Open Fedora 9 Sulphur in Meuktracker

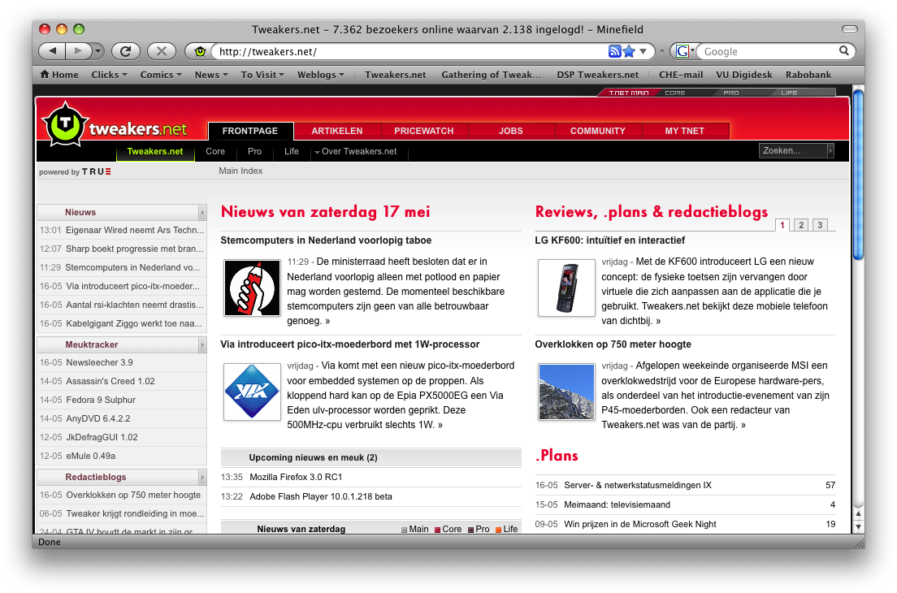click(101, 400)
